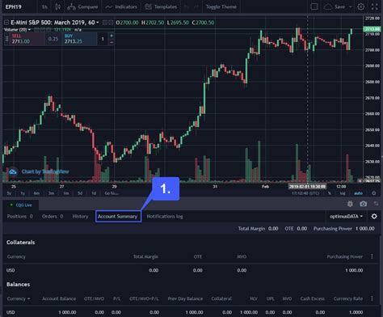Click the 17:12:40 (UTC) time zone label
This screenshot has height=317, width=383.
[305, 193]
